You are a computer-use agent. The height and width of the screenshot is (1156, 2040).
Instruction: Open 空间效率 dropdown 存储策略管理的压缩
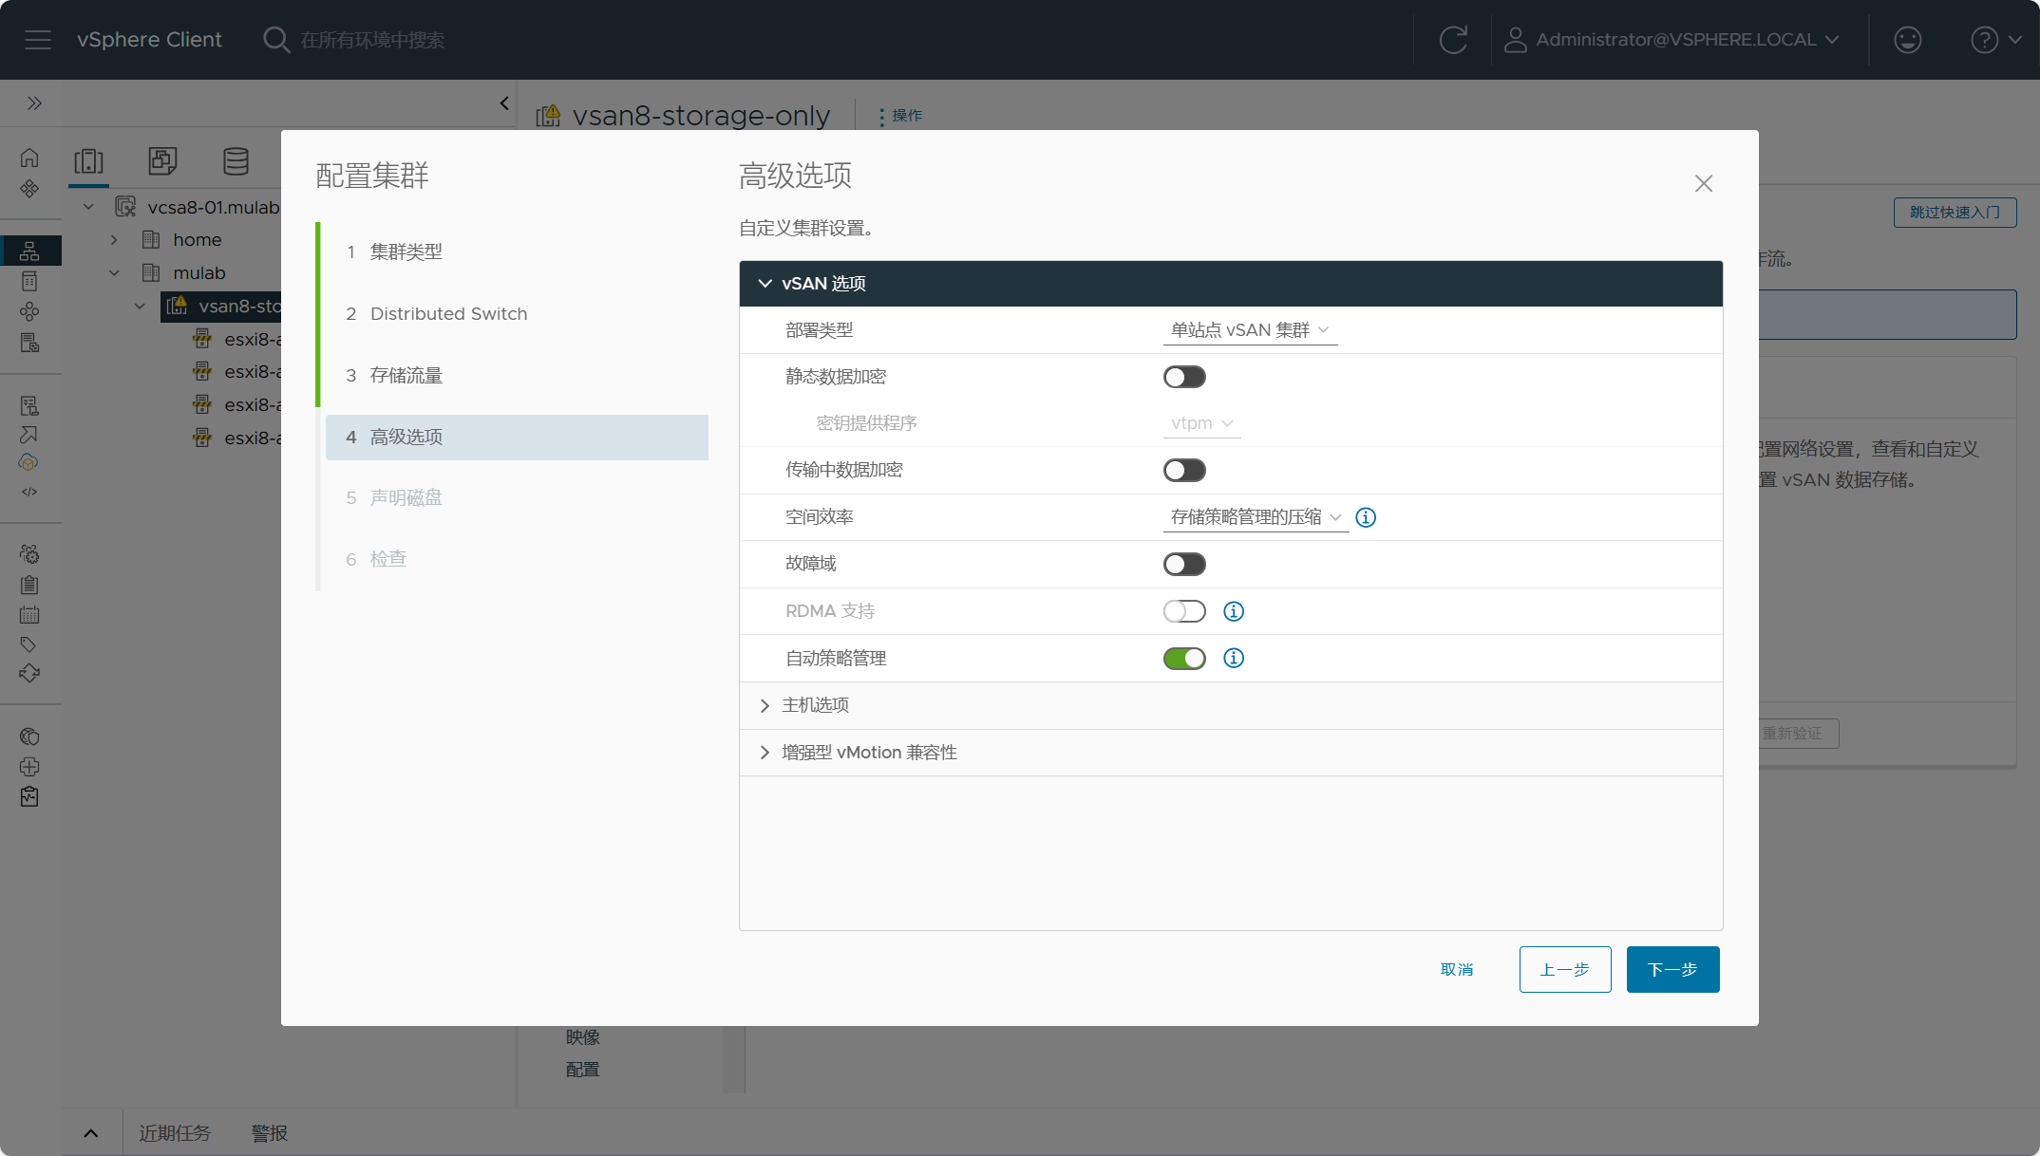coord(1256,517)
